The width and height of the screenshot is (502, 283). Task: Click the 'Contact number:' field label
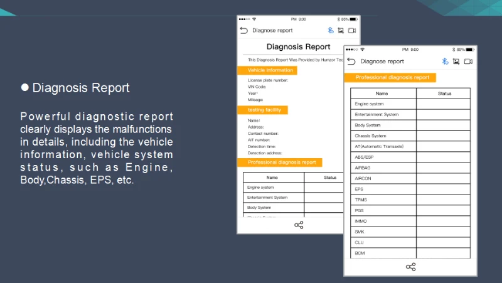263,134
